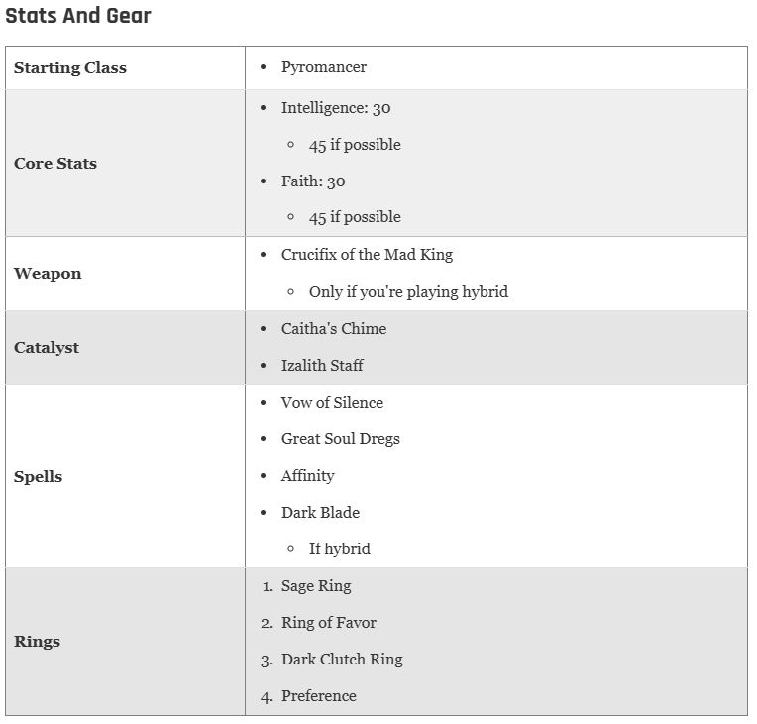Click the Caitha's Chime catalyst entry
This screenshot has height=724, width=757.
point(334,328)
